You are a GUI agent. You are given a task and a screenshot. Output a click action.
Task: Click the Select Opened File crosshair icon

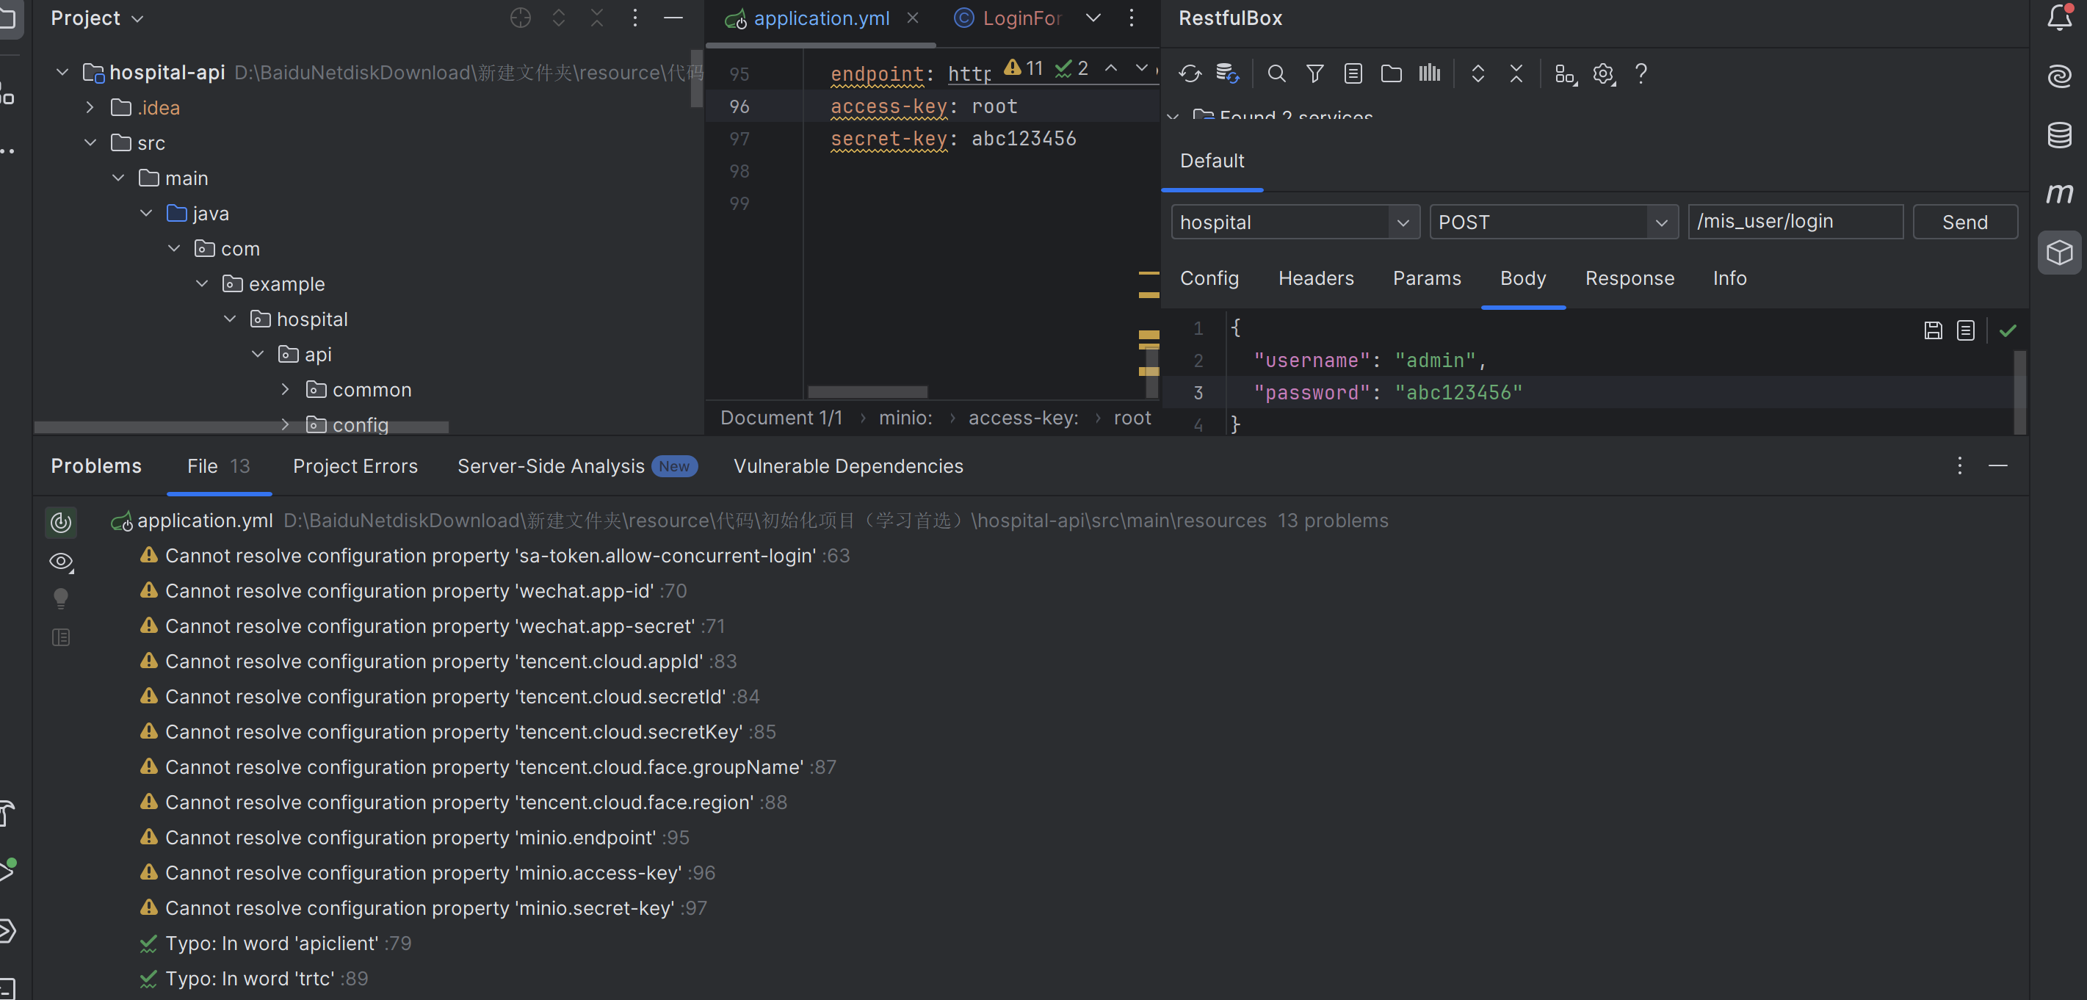[520, 17]
